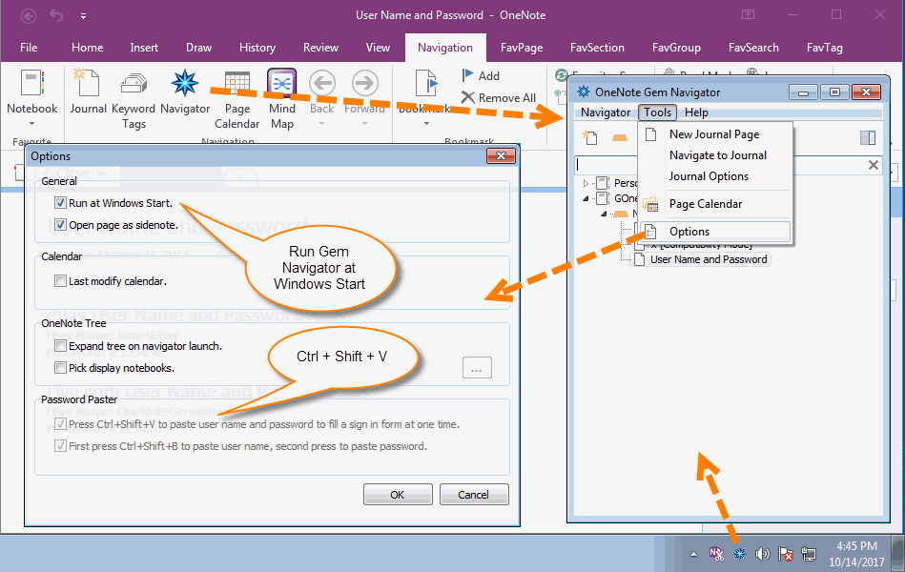
Task: Confirm the Options dialog with OK
Action: click(x=398, y=495)
